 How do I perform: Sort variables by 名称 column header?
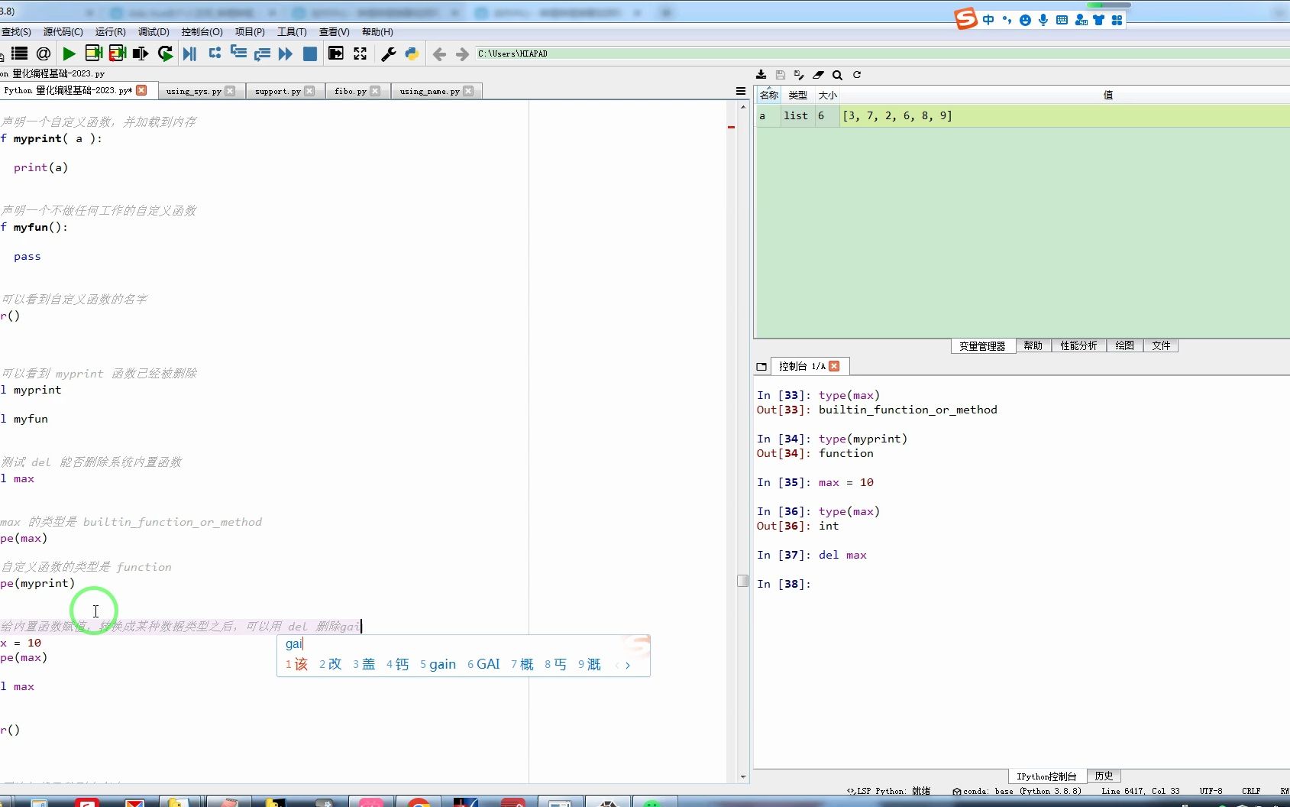coord(768,96)
